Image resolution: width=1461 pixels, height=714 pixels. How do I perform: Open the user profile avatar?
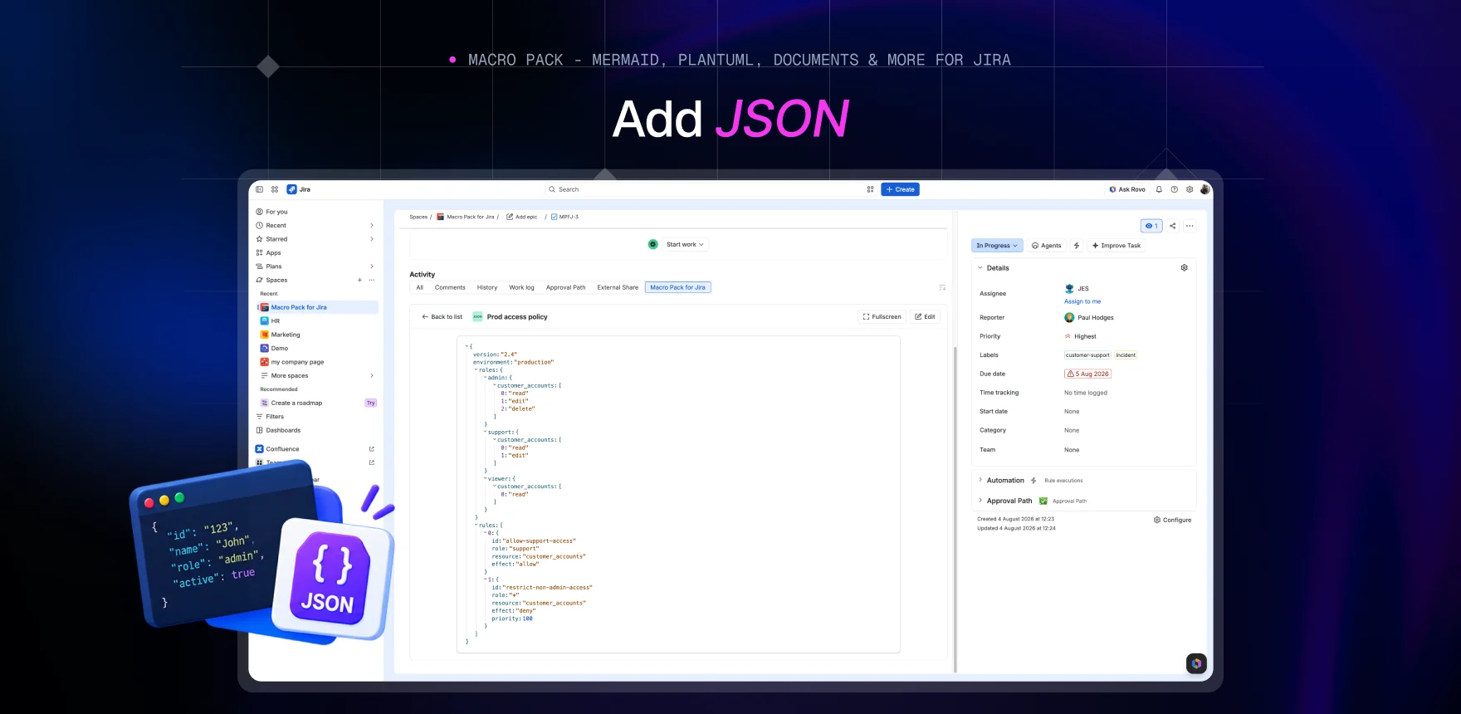click(x=1204, y=189)
